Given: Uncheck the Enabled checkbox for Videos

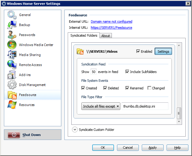Looking at the screenshot, I should click(138, 51).
